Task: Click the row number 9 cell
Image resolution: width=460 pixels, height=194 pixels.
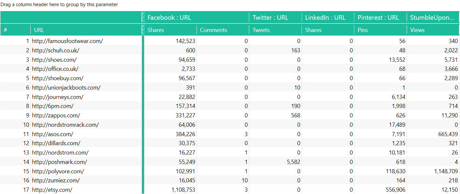Action: point(15,115)
